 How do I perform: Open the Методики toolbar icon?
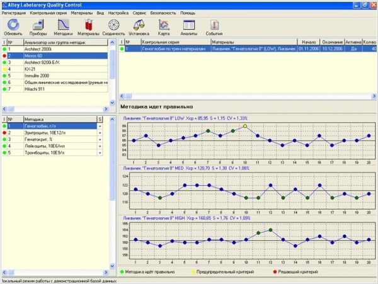click(63, 26)
